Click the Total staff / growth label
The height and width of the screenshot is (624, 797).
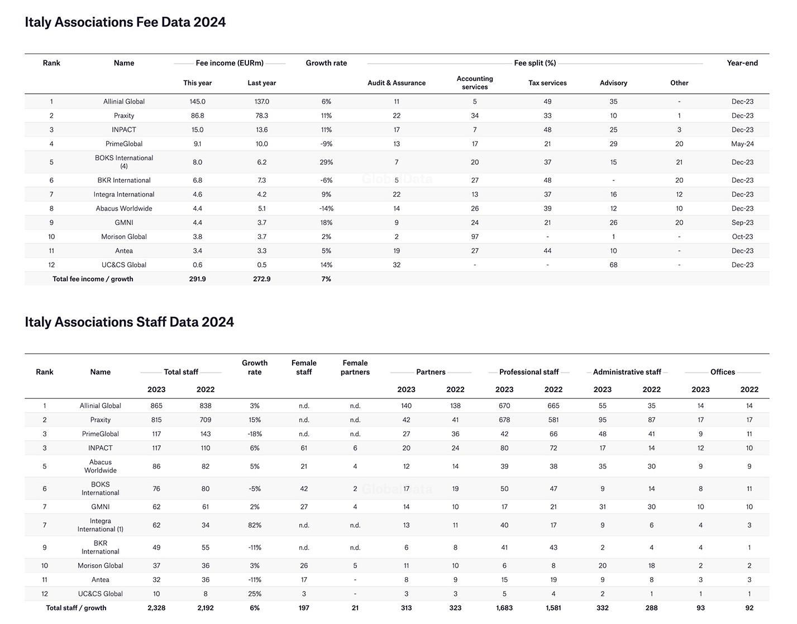pyautogui.click(x=76, y=608)
